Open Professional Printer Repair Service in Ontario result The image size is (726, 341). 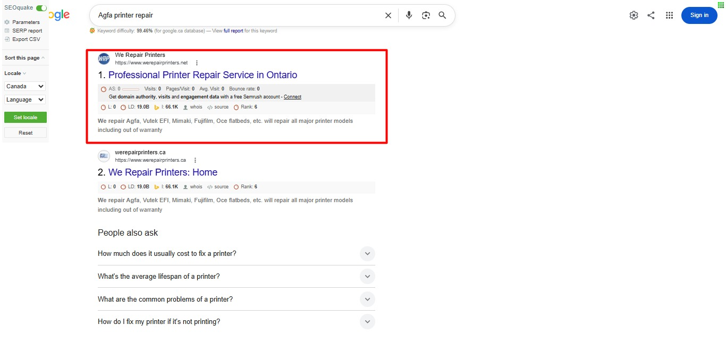point(202,75)
